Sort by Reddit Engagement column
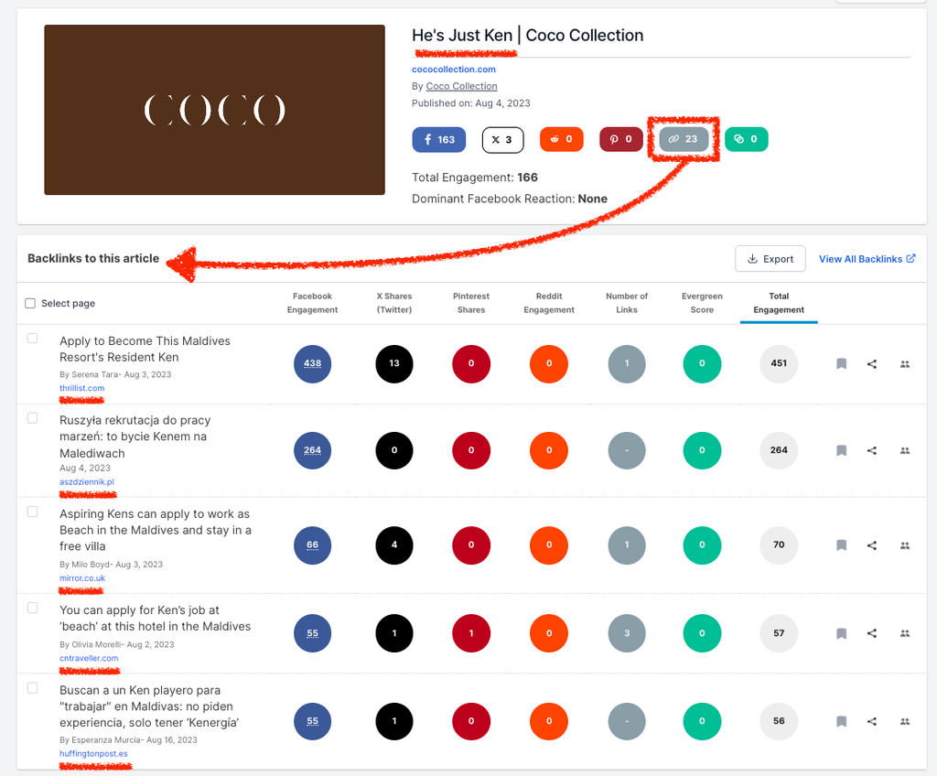The image size is (937, 776). 549,303
